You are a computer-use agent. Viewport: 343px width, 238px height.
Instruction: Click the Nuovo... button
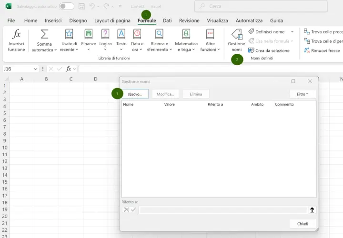[135, 94]
